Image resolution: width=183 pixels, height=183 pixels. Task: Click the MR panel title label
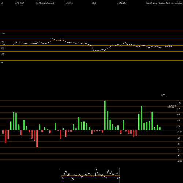163,95
